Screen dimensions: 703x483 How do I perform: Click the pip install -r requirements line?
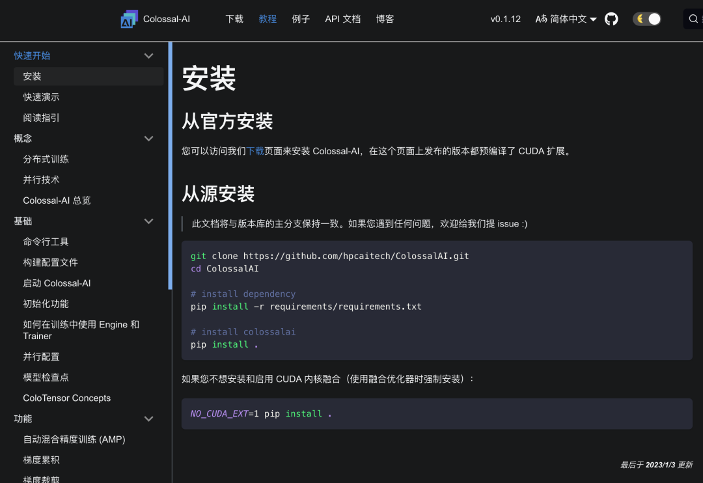click(306, 307)
